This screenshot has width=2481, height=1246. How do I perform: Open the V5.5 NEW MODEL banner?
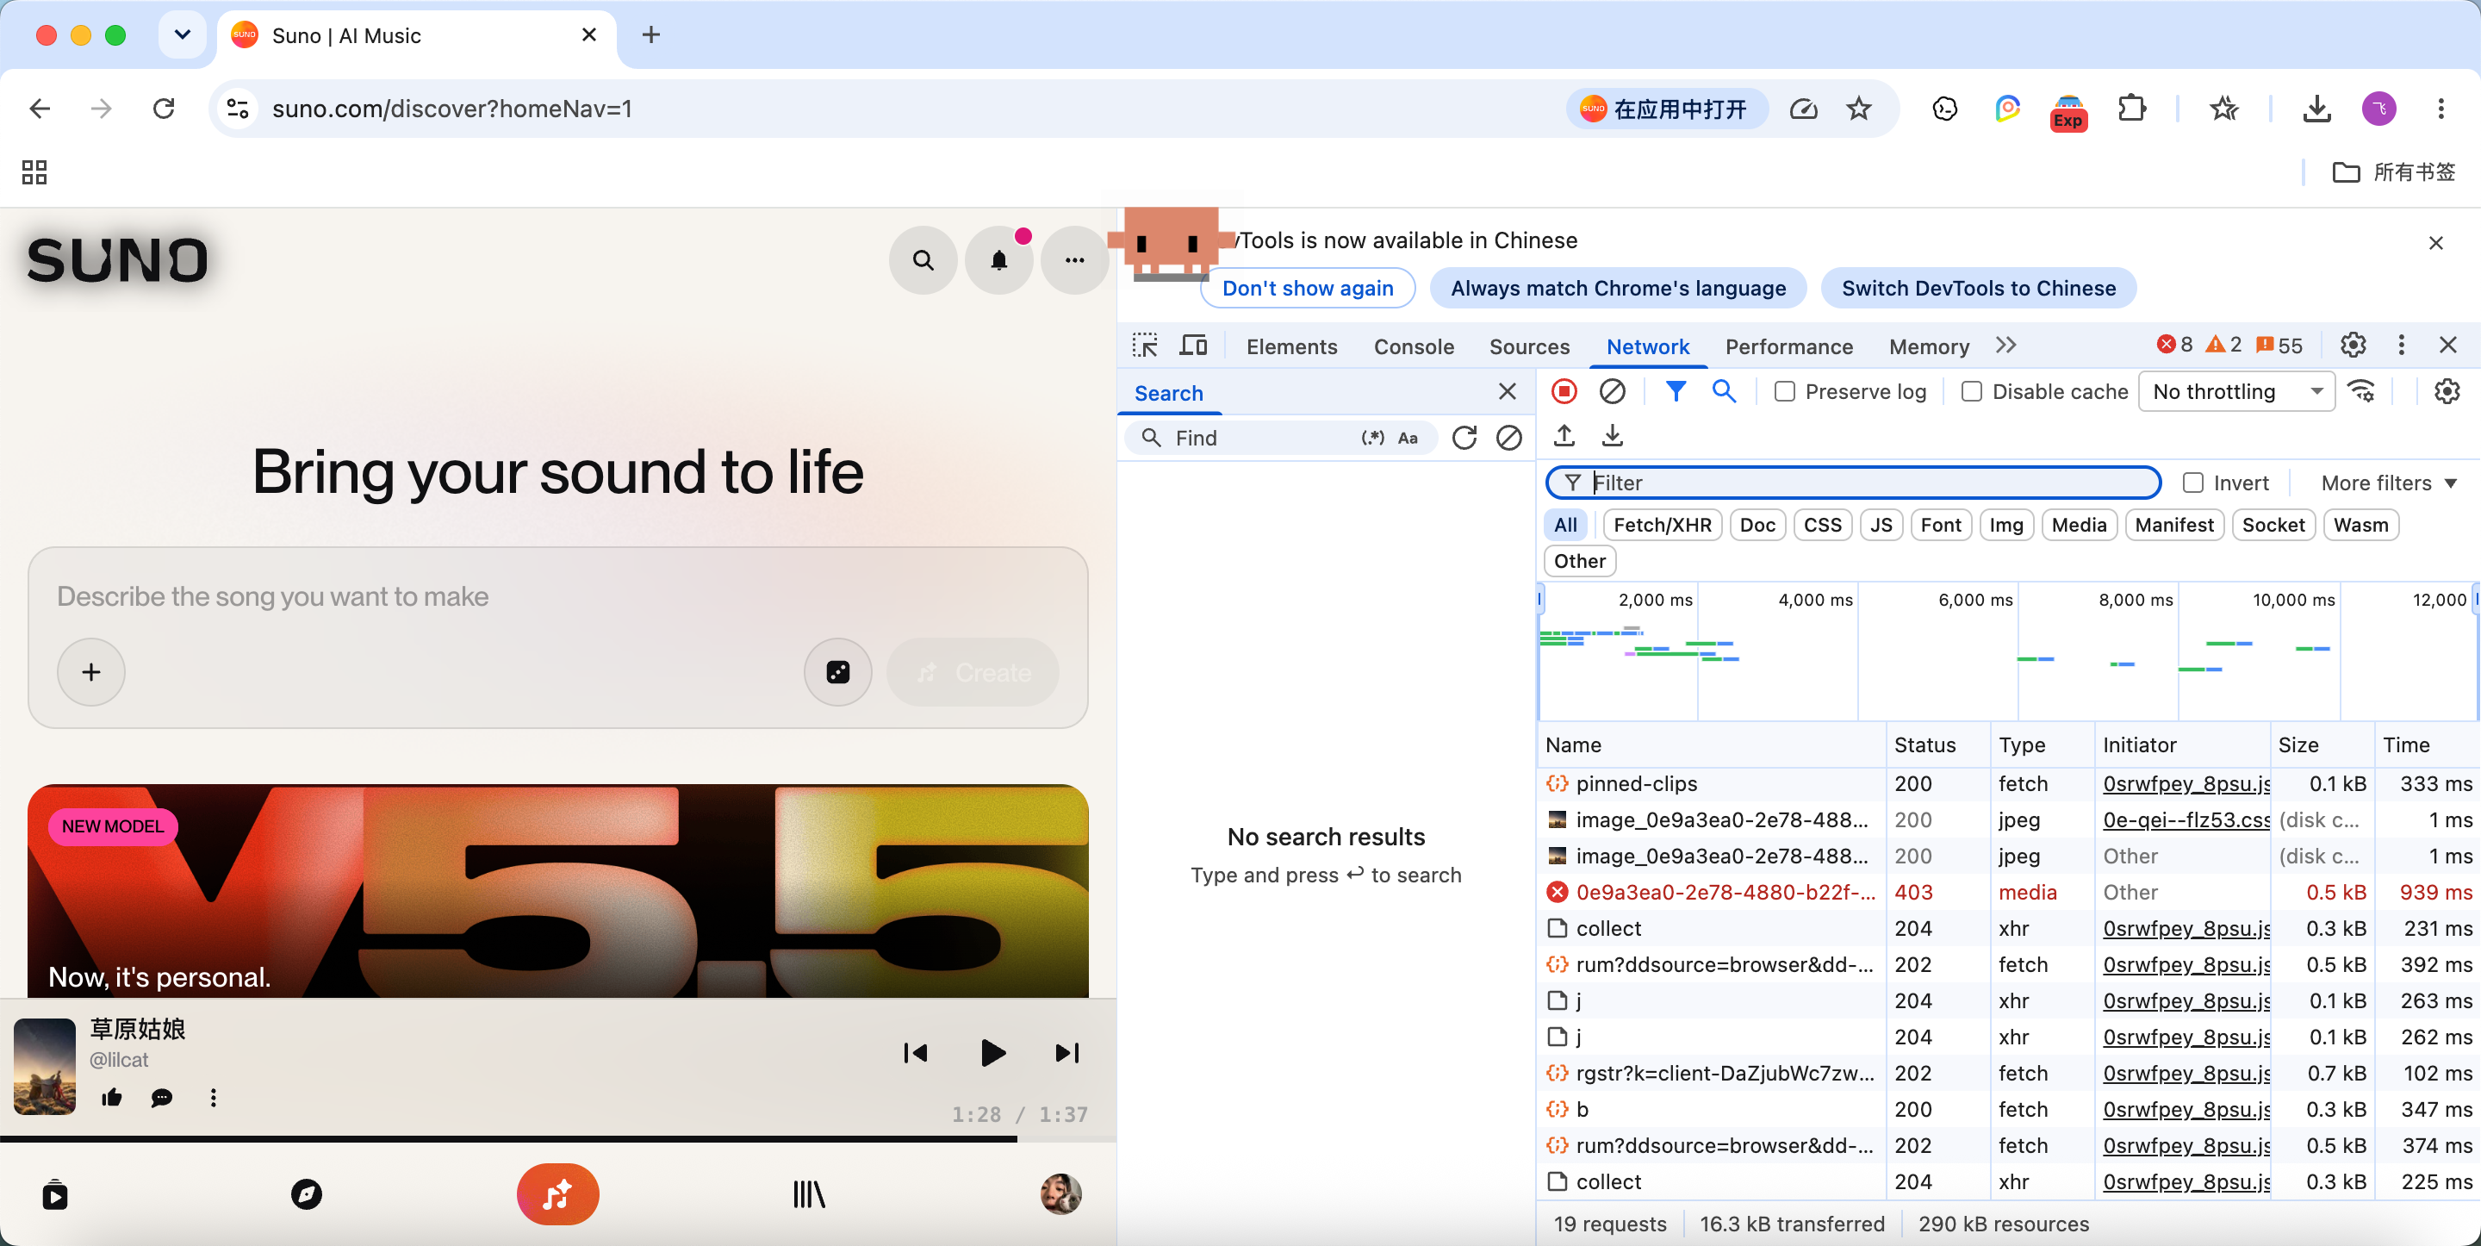coord(557,890)
